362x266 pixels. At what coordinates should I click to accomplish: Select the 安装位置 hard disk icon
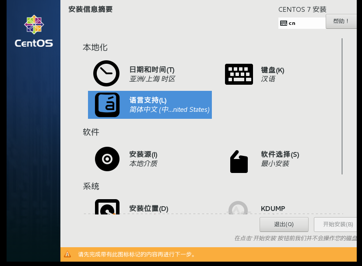pyautogui.click(x=107, y=209)
